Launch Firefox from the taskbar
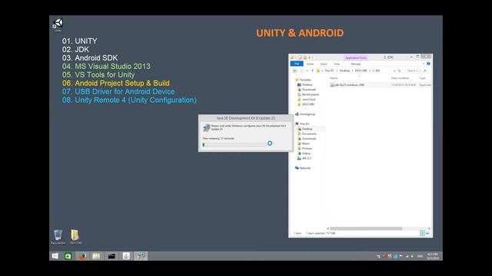 coord(82,256)
